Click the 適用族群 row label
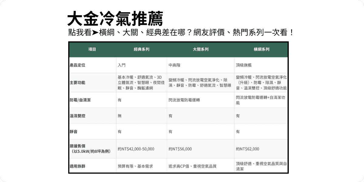 tap(77, 166)
